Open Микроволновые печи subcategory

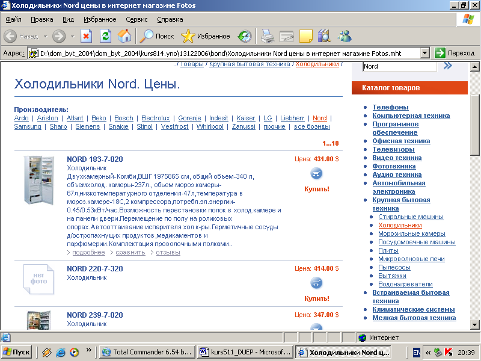411,259
